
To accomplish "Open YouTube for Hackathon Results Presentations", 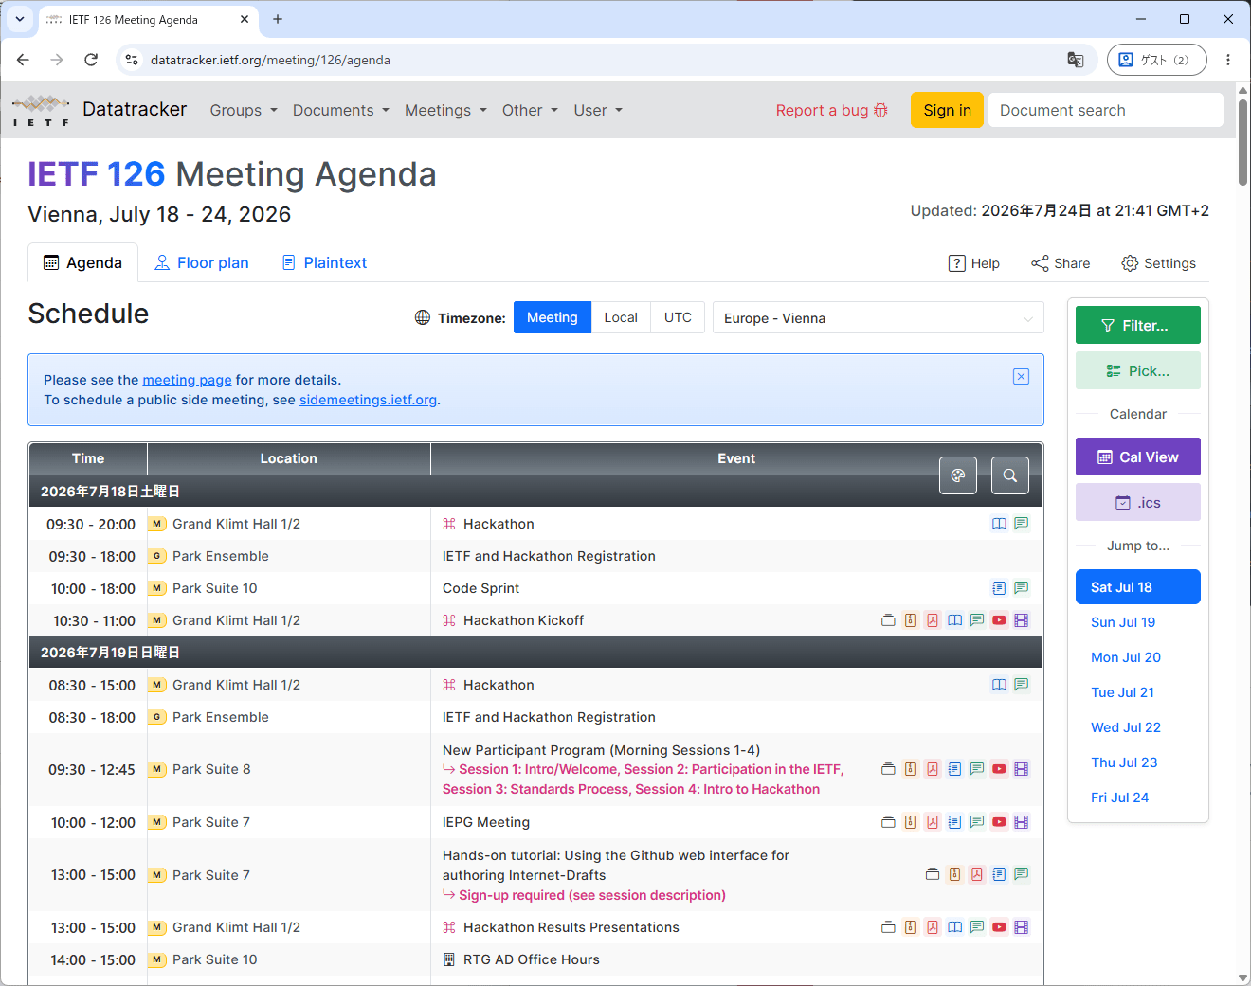I will tap(999, 927).
